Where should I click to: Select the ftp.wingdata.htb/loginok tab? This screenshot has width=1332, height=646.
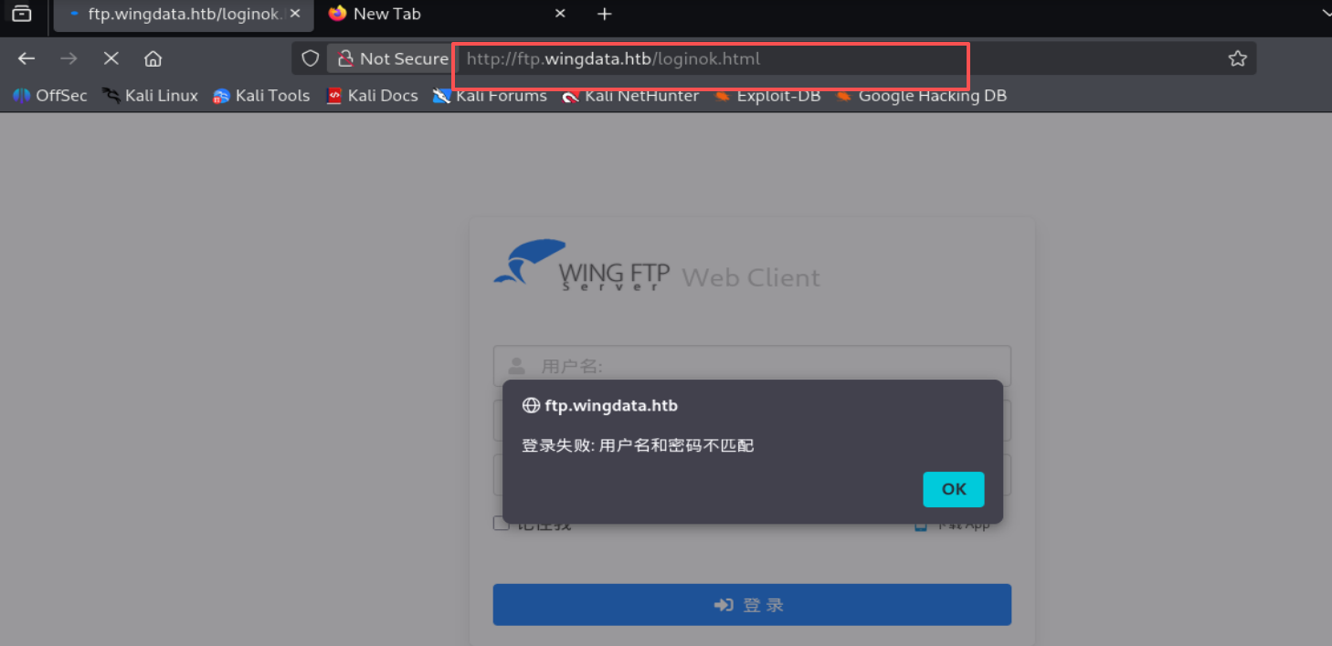183,15
